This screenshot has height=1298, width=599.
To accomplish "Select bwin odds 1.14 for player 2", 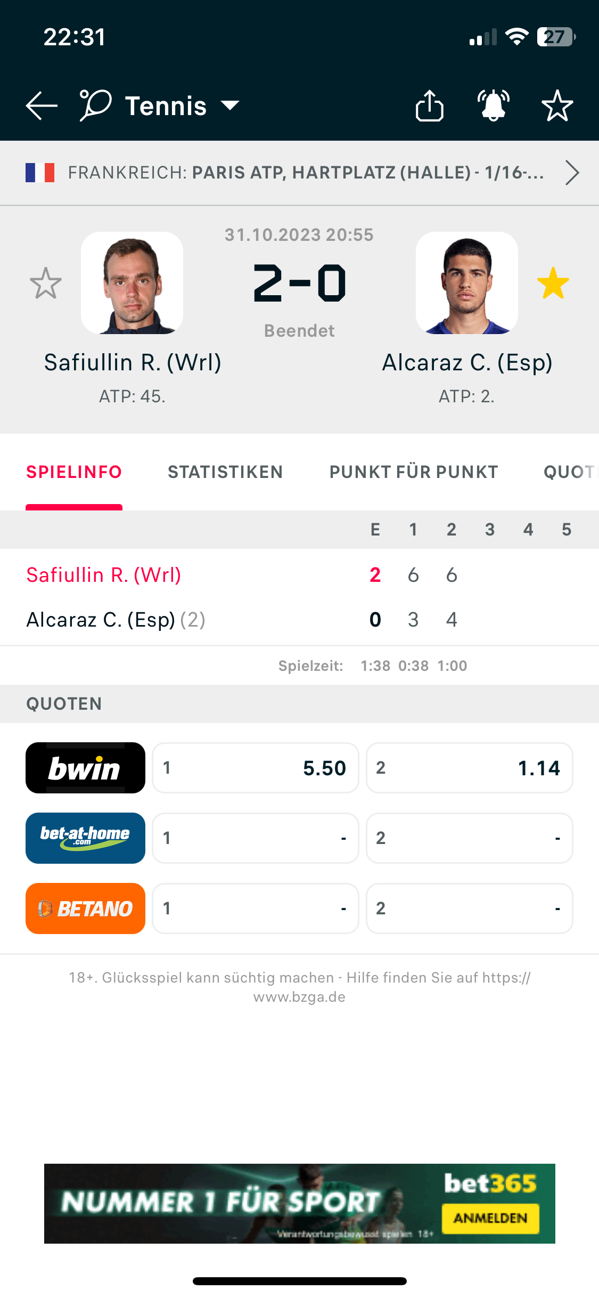I will click(469, 768).
